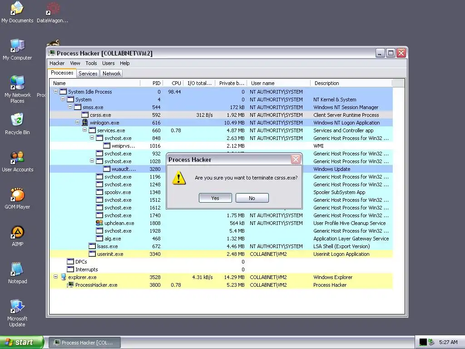
Task: Select the svchost.exe PID 1928 row
Action: [x=221, y=230]
